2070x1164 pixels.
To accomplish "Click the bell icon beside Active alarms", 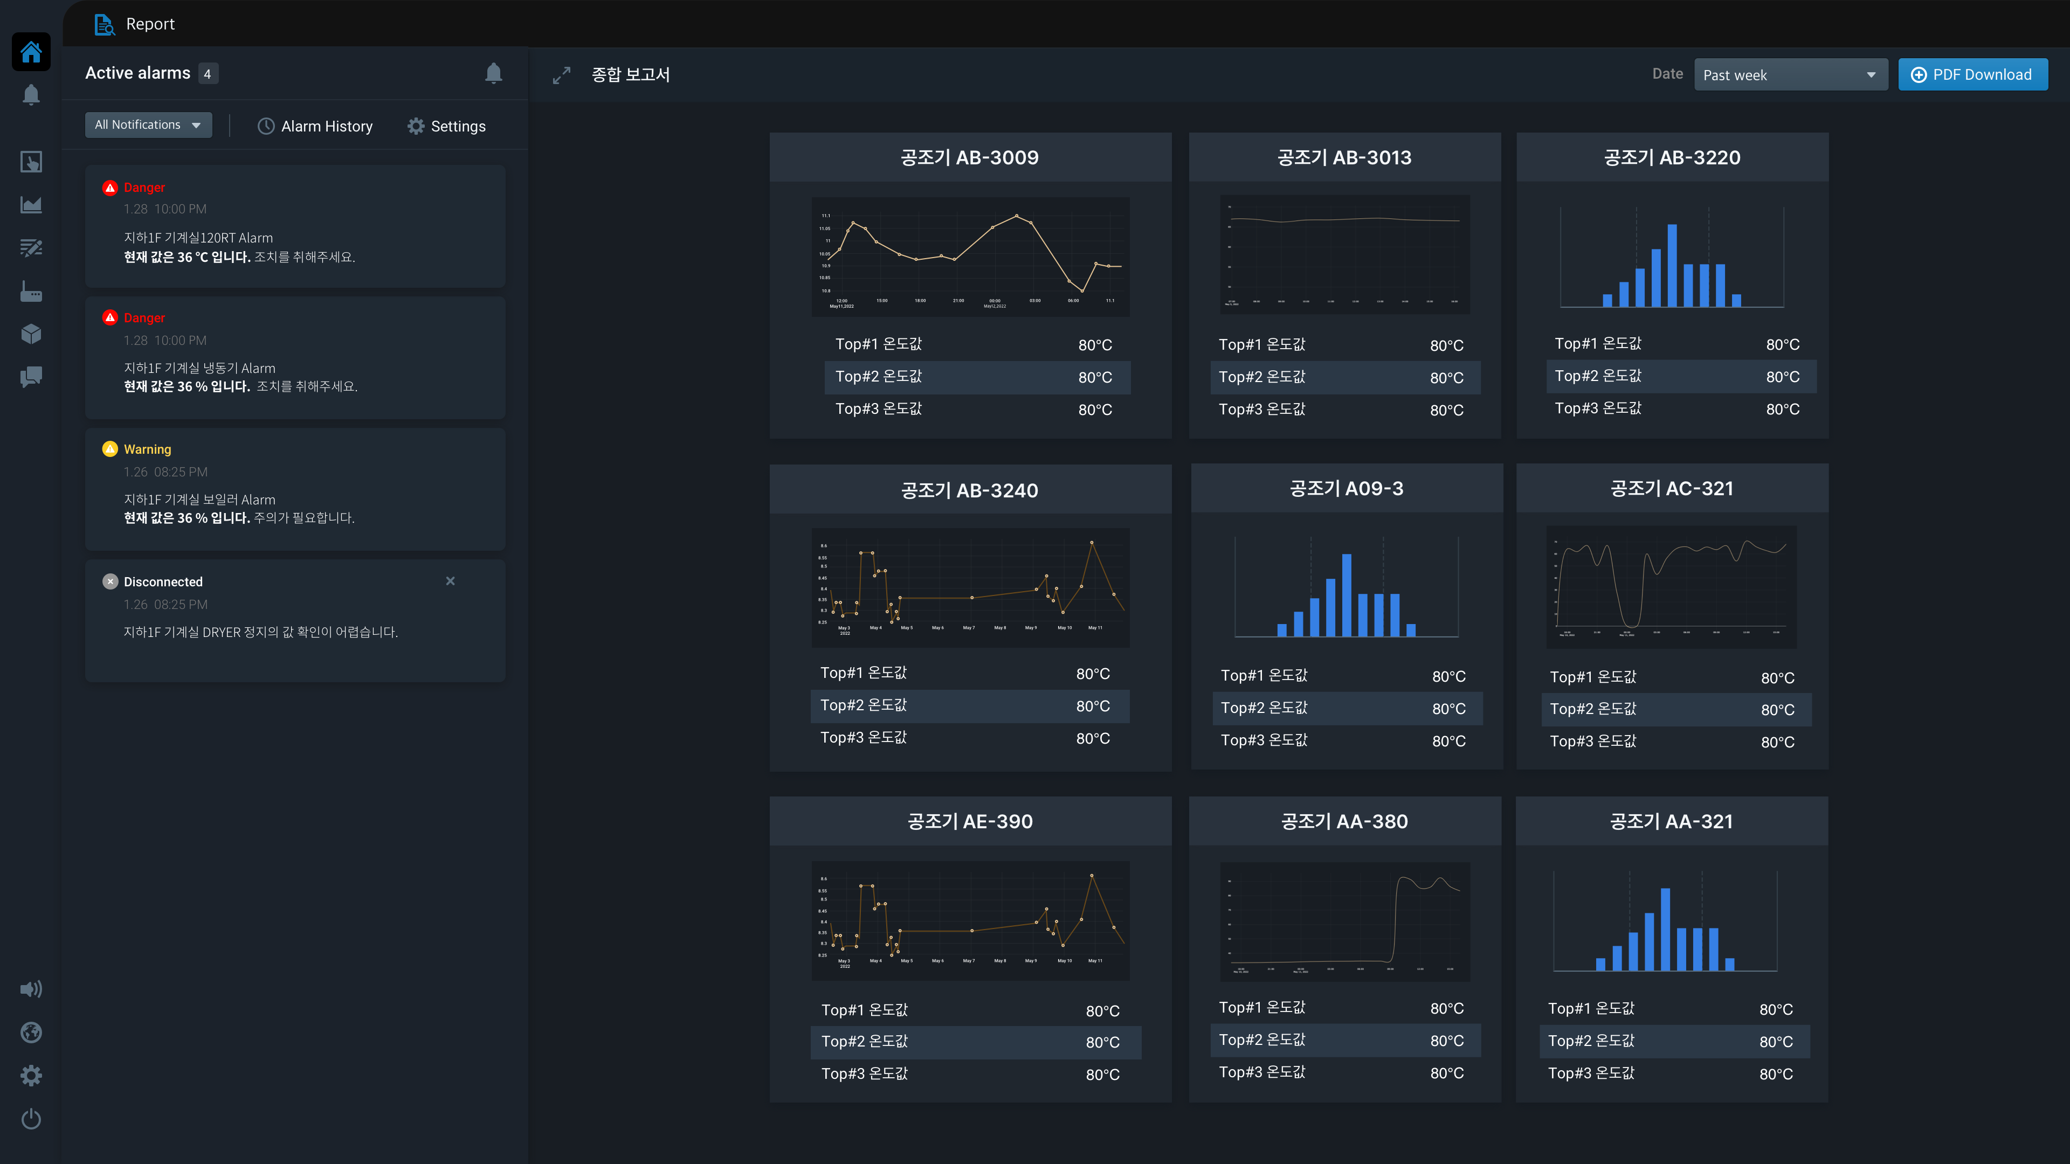I will (x=493, y=73).
